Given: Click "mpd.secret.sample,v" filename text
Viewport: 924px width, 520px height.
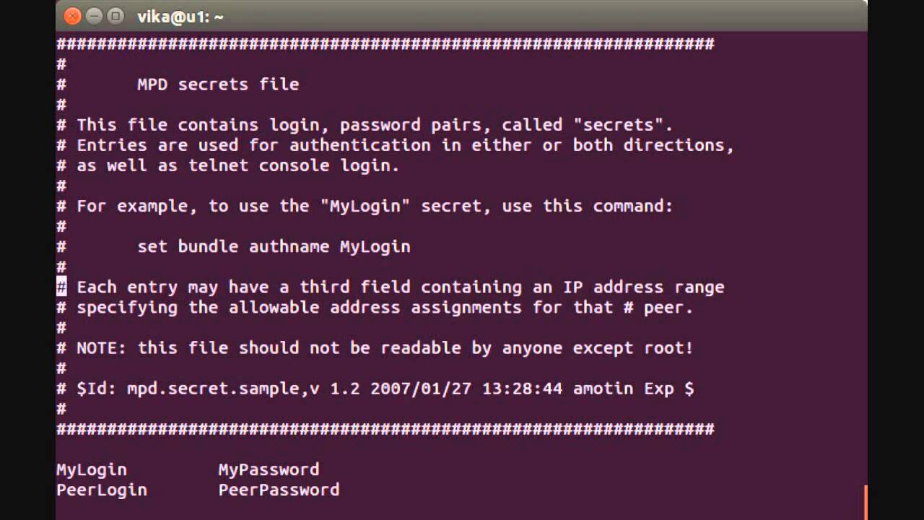Looking at the screenshot, I should tap(223, 389).
